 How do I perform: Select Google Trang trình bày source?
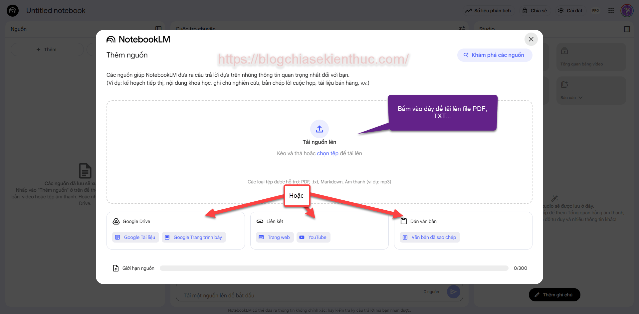click(x=194, y=237)
